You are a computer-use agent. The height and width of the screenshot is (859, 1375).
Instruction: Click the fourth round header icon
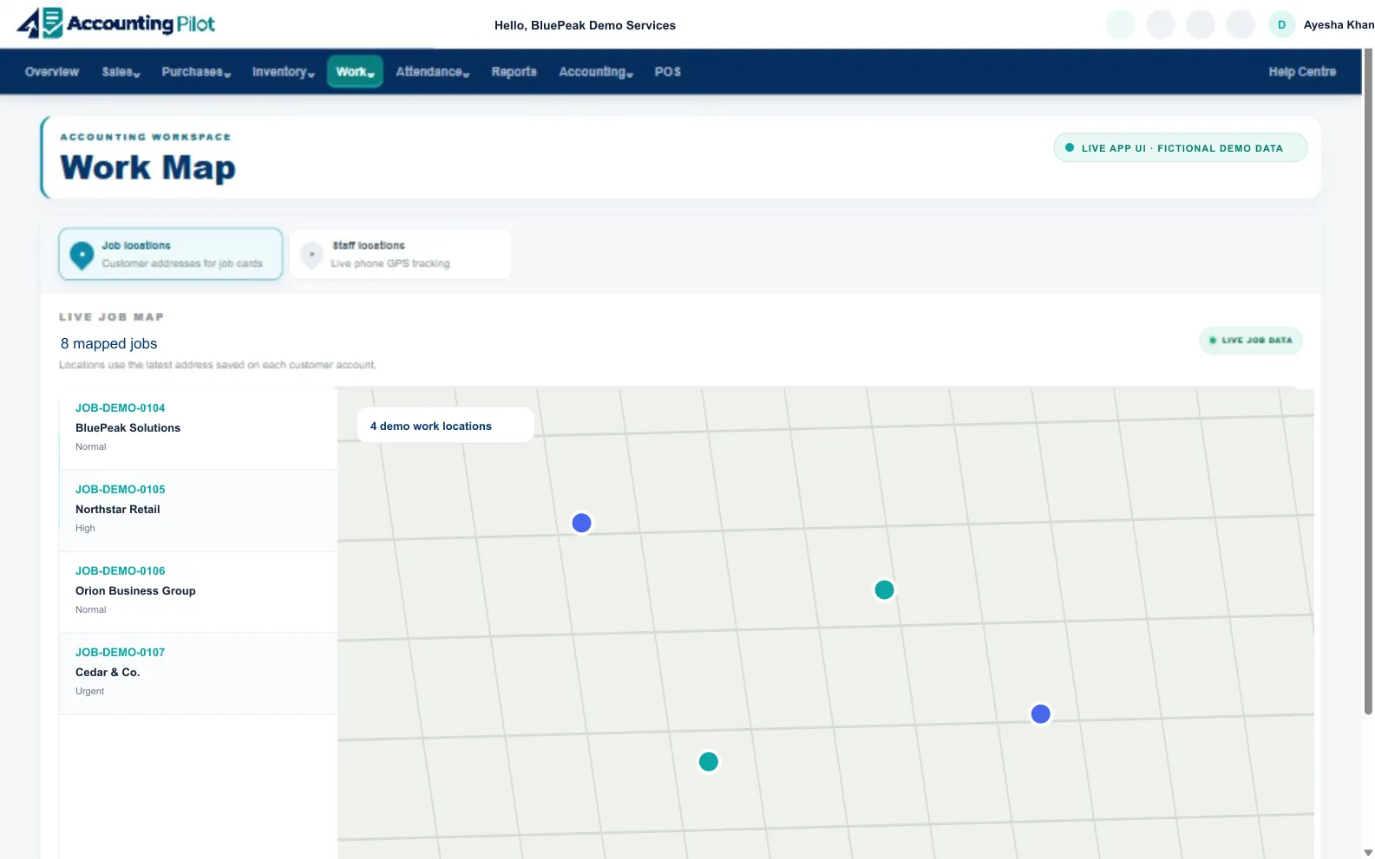tap(1241, 24)
